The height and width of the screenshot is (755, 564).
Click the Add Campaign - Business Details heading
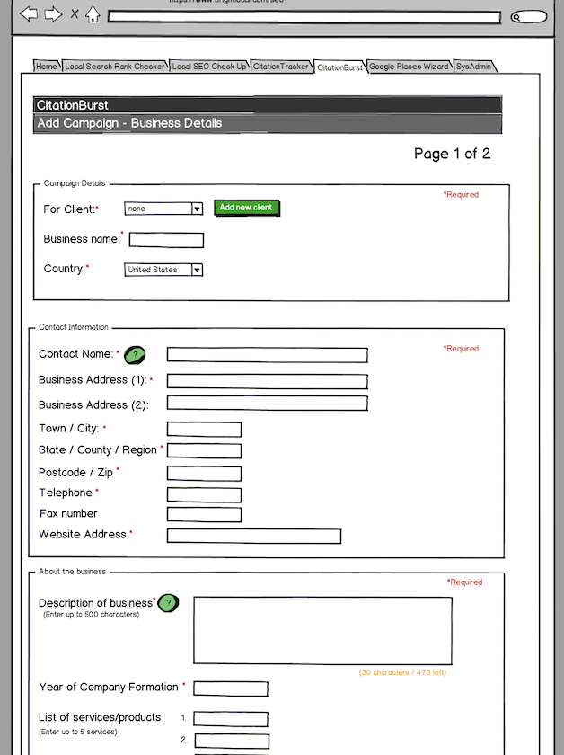(x=129, y=123)
